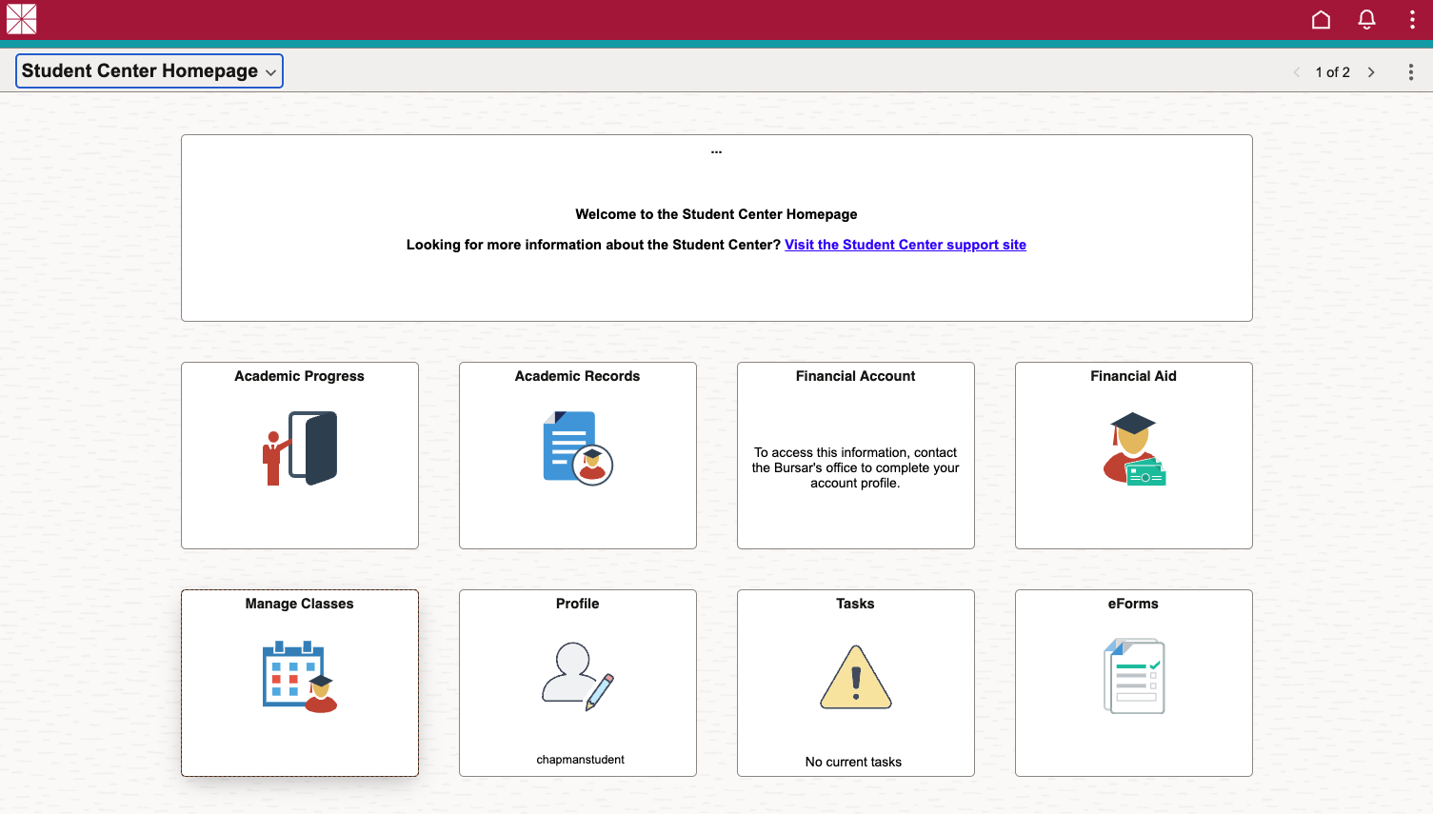1433x814 pixels.
Task: Click the 'Academic Records' tile title
Action: (577, 376)
